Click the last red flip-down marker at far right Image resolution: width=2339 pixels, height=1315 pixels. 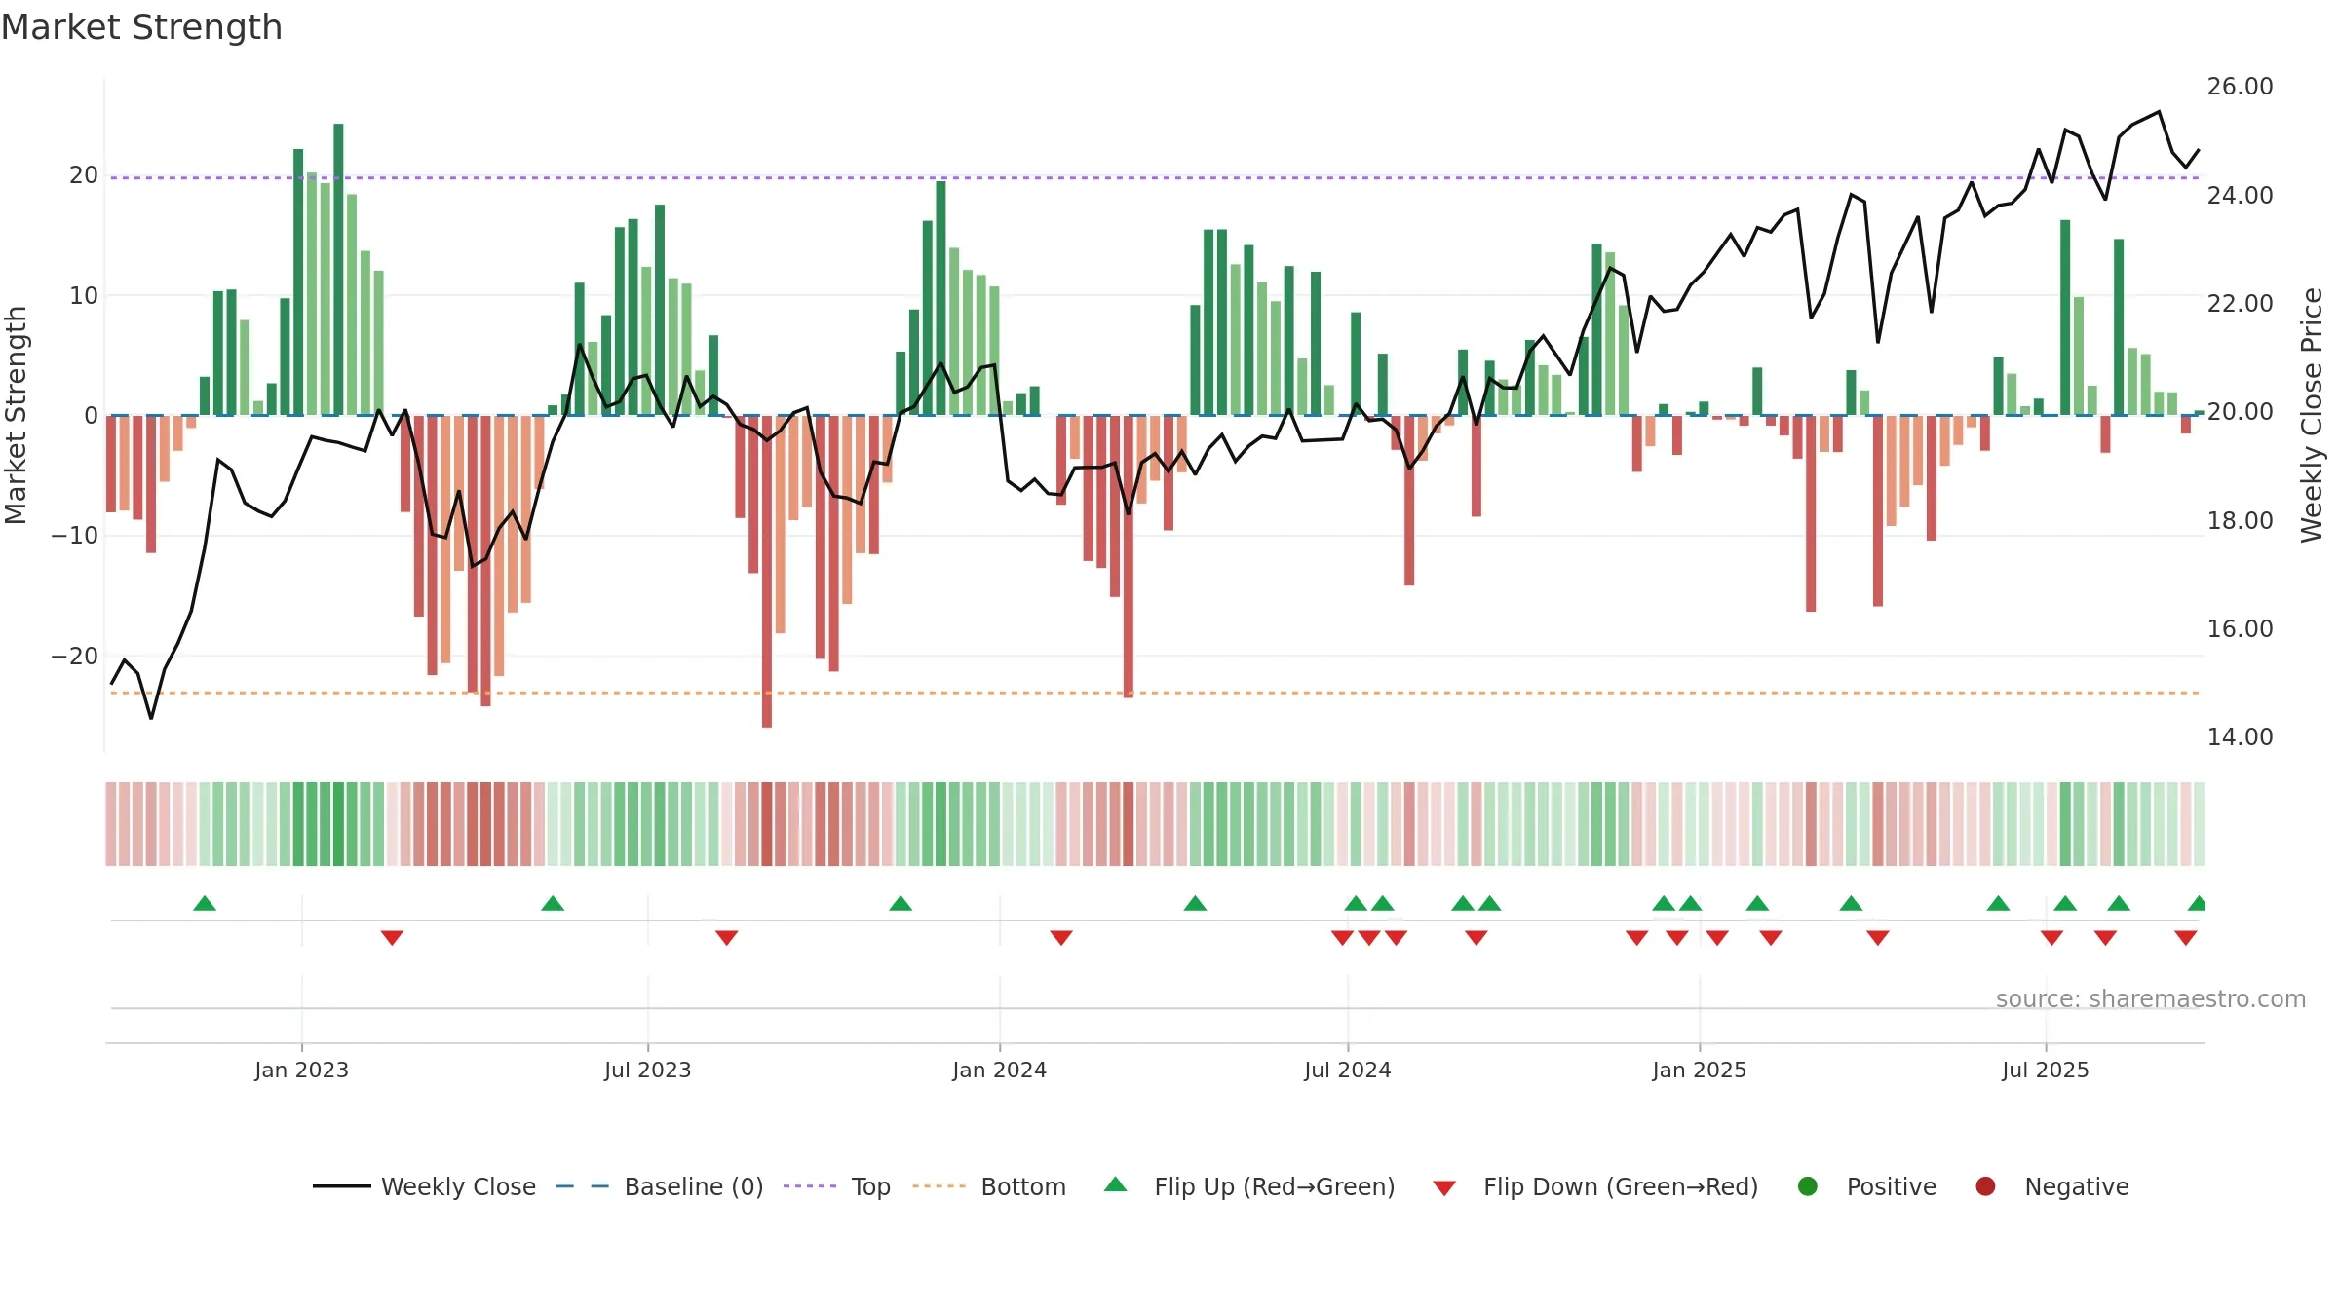pos(2186,938)
